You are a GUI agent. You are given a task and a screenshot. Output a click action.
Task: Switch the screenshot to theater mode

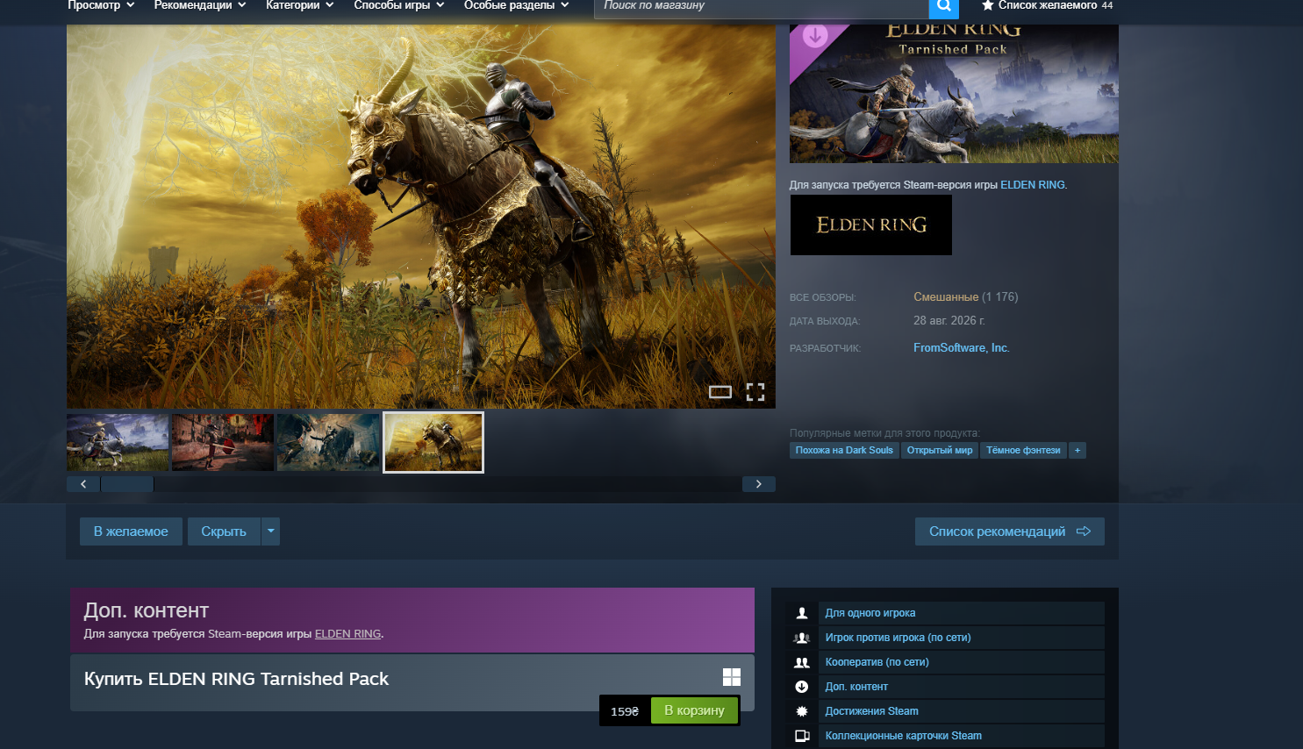coord(720,392)
